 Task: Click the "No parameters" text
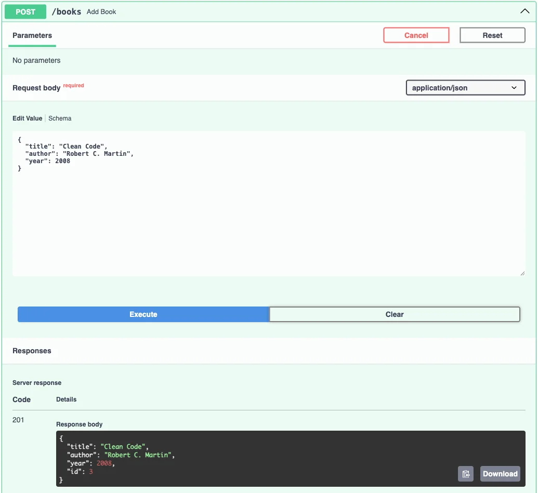(36, 60)
